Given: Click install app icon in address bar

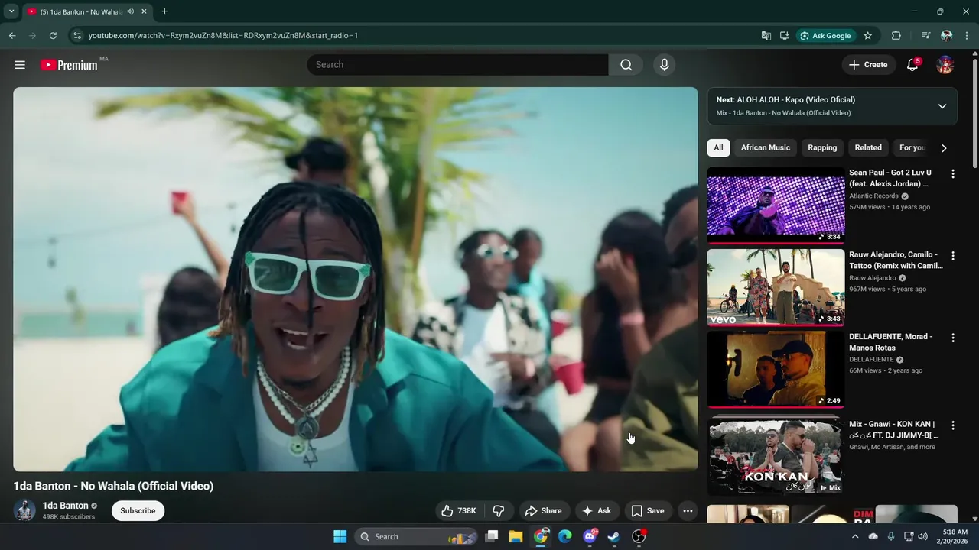Looking at the screenshot, I should click(785, 35).
